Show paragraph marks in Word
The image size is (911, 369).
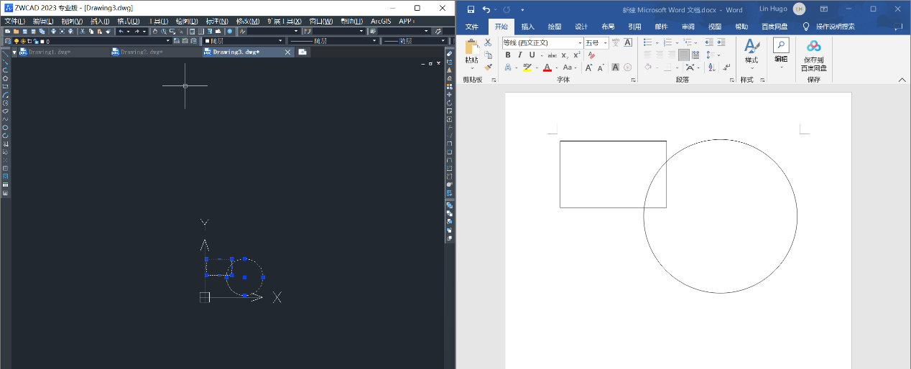coord(726,67)
